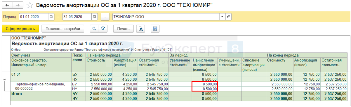This screenshot has width=351, height=107.
Task: Click the Сформировать button
Action: pyautogui.click(x=20, y=29)
